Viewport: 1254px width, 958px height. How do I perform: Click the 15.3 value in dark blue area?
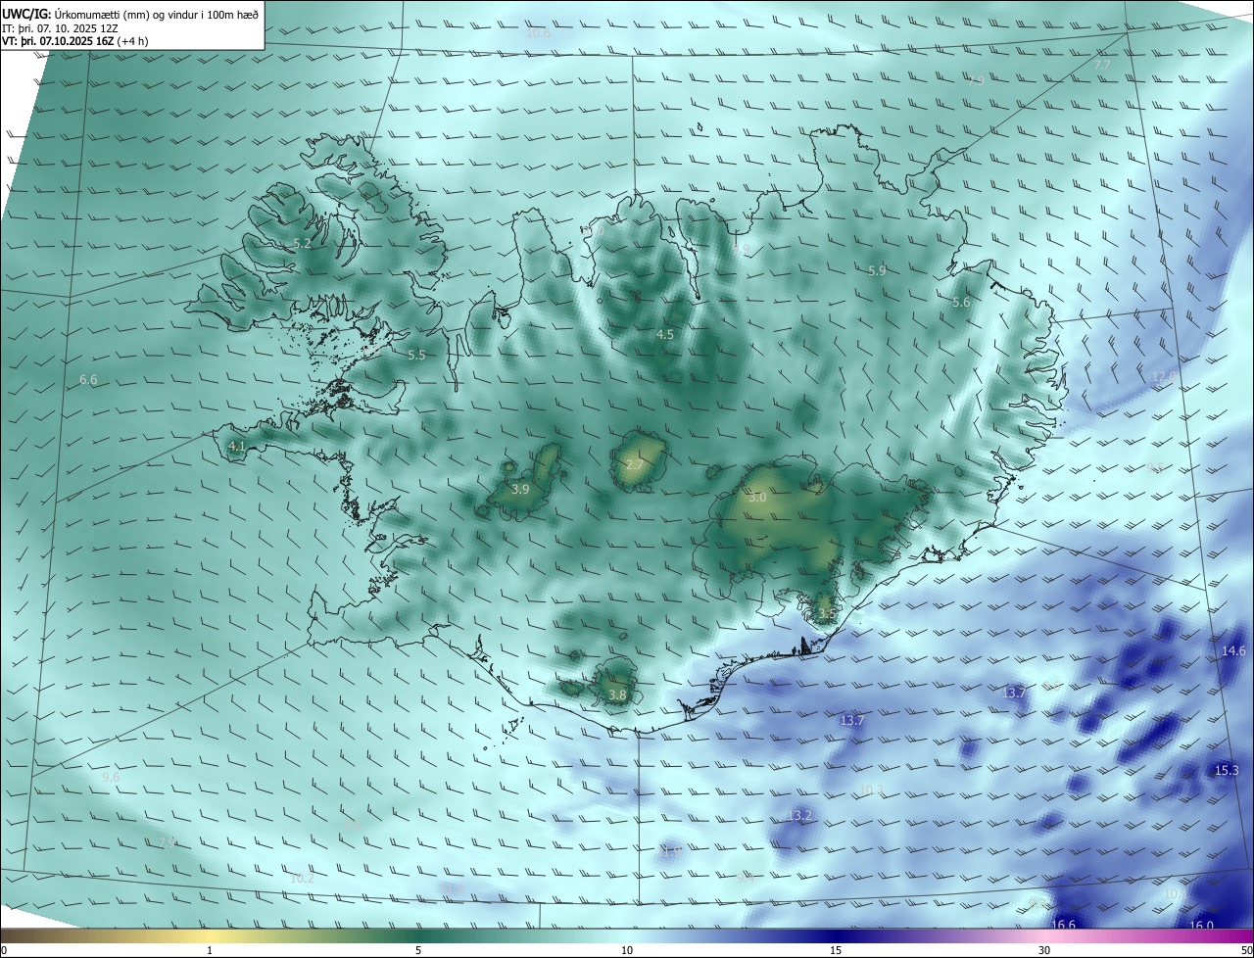[1227, 771]
